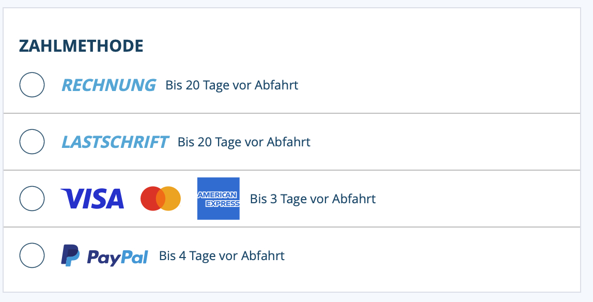
Task: Click the ZAHLMETHODE heading
Action: click(81, 46)
